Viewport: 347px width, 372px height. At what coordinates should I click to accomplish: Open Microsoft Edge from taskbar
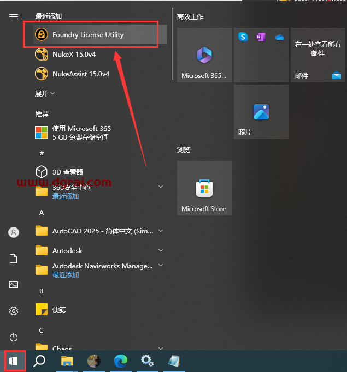[121, 361]
